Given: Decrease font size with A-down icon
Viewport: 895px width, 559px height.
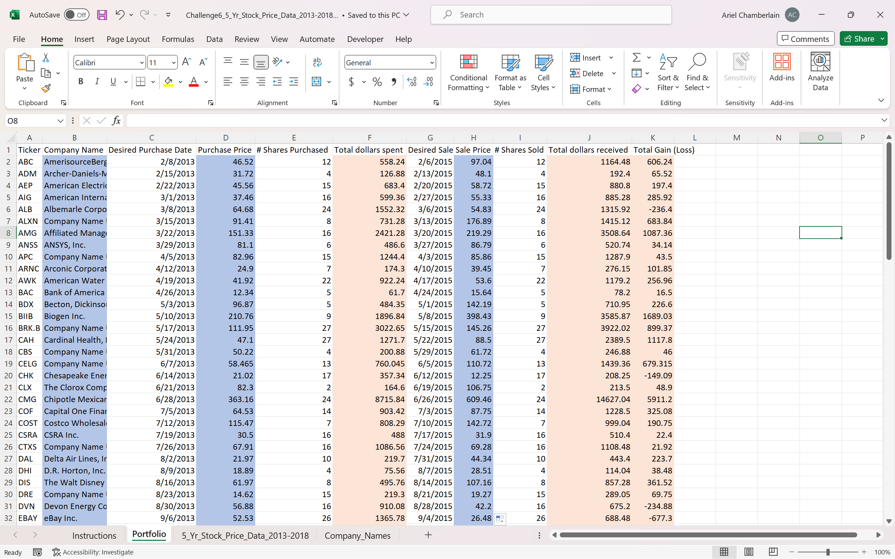Looking at the screenshot, I should click(203, 62).
